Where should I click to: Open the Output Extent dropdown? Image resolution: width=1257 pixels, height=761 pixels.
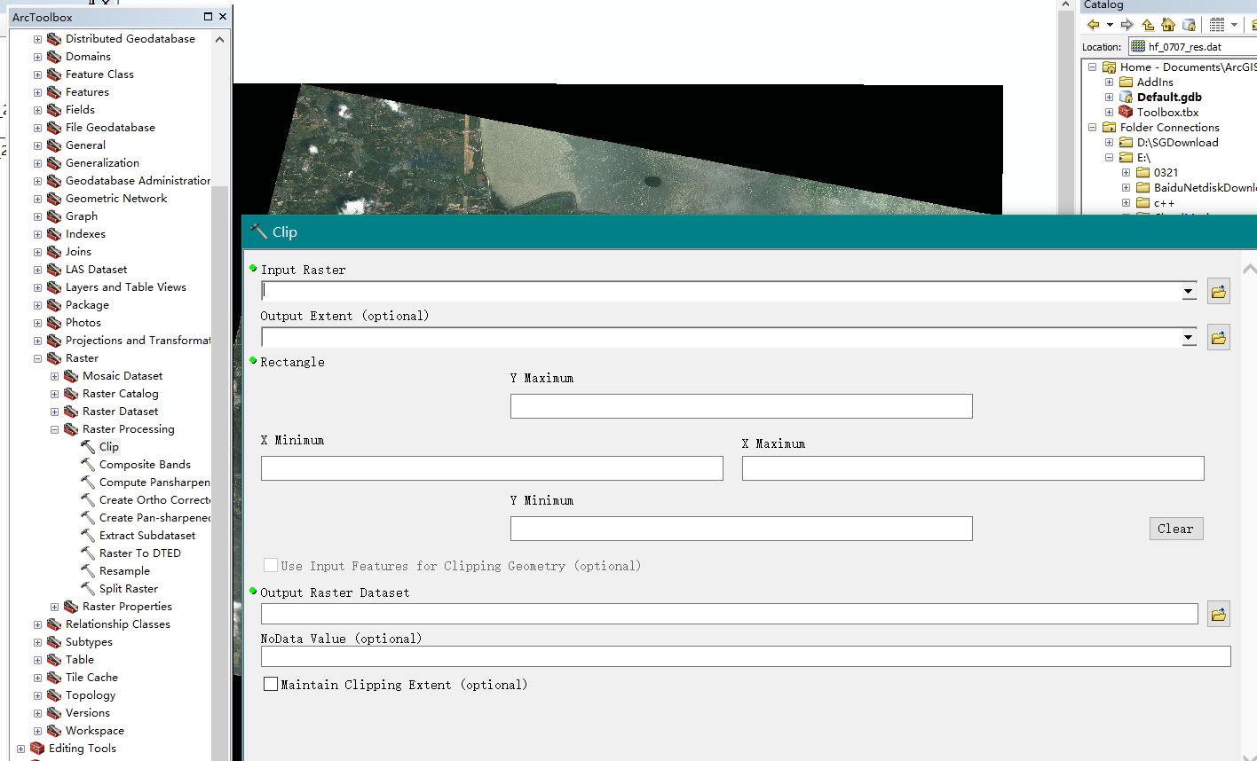click(x=1188, y=336)
